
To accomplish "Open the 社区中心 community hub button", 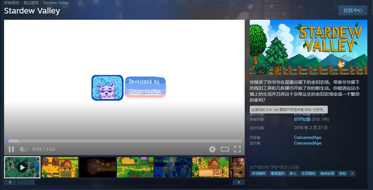I will 353,10.
